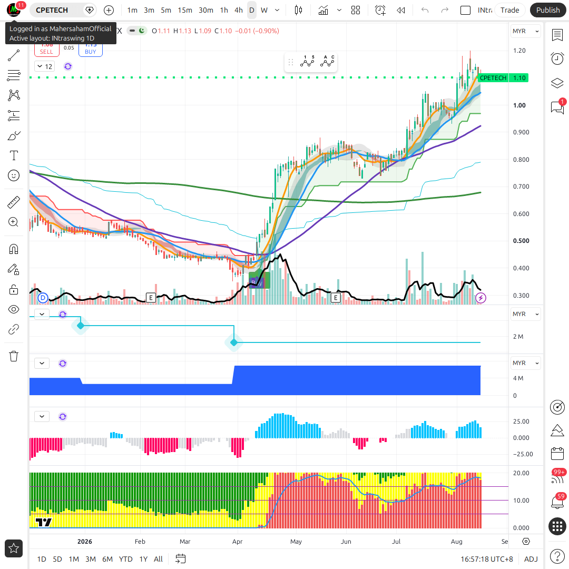Select the brush drawing tool
This screenshot has height=569, width=569.
14,136
